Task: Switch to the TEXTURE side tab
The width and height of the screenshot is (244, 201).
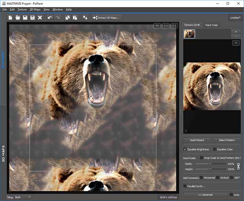Action: 3,59
